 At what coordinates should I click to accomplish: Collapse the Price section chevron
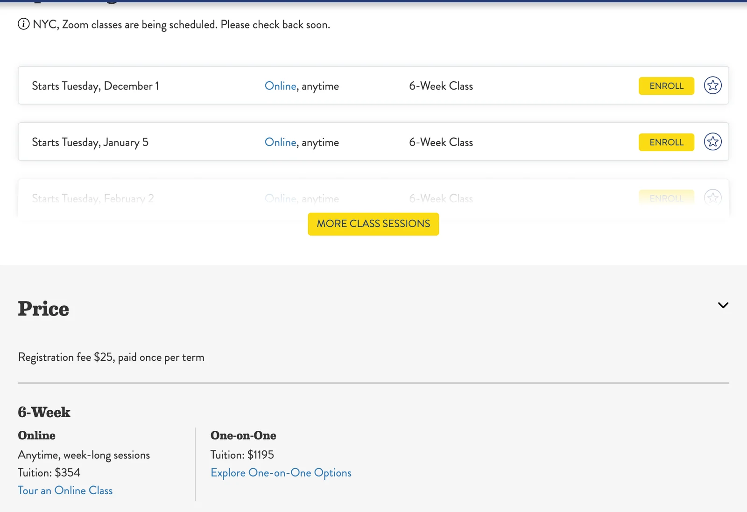tap(723, 305)
